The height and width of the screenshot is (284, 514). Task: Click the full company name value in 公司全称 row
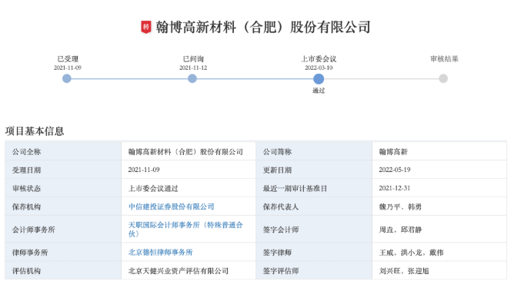pos(185,152)
